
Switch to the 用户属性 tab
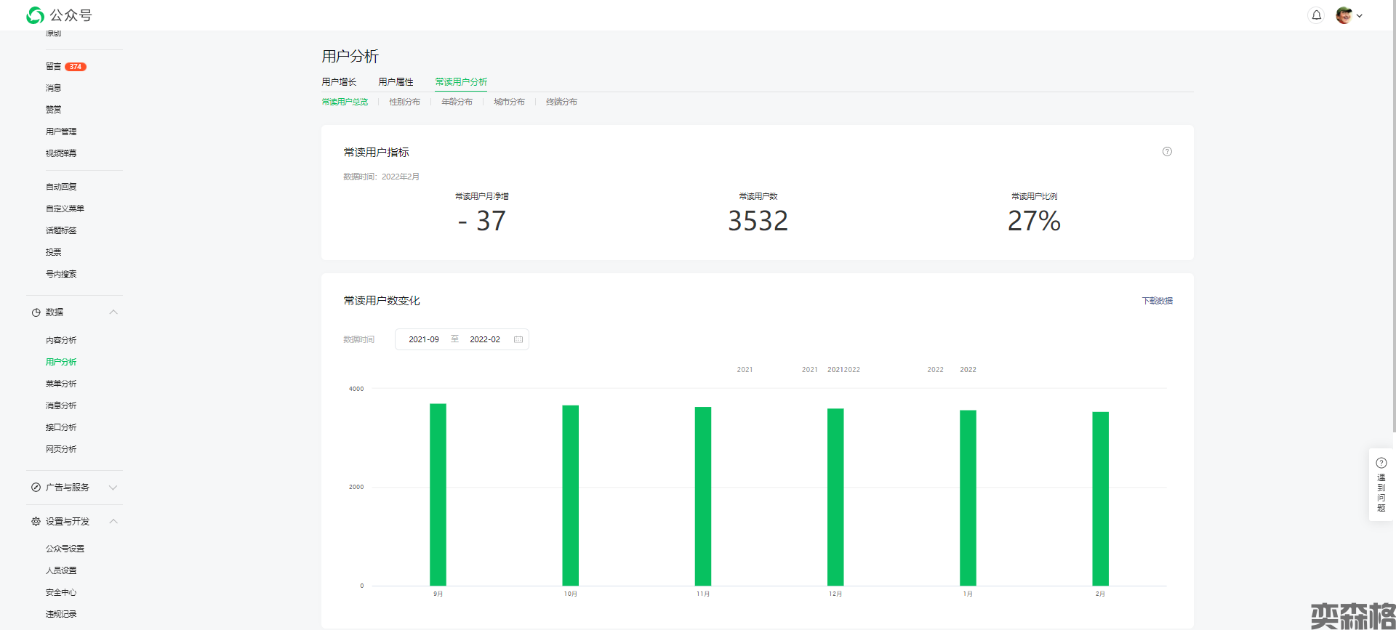coord(396,82)
